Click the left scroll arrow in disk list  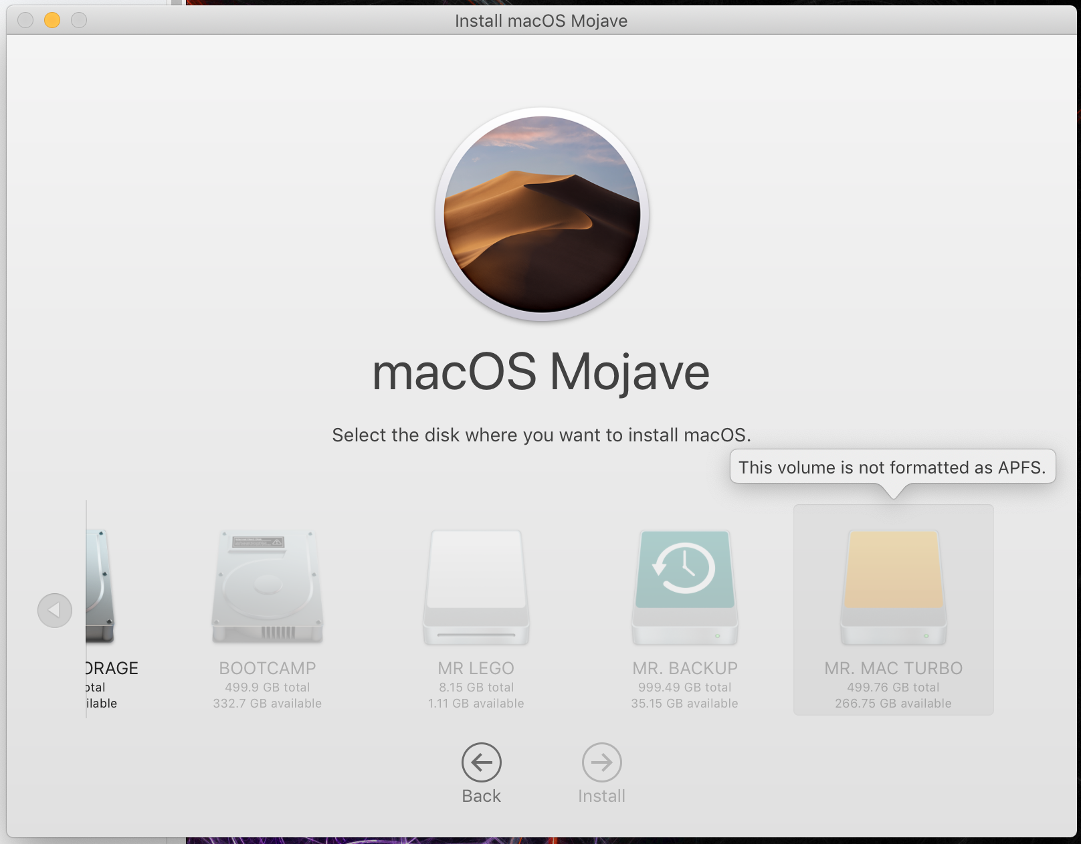pyautogui.click(x=55, y=611)
